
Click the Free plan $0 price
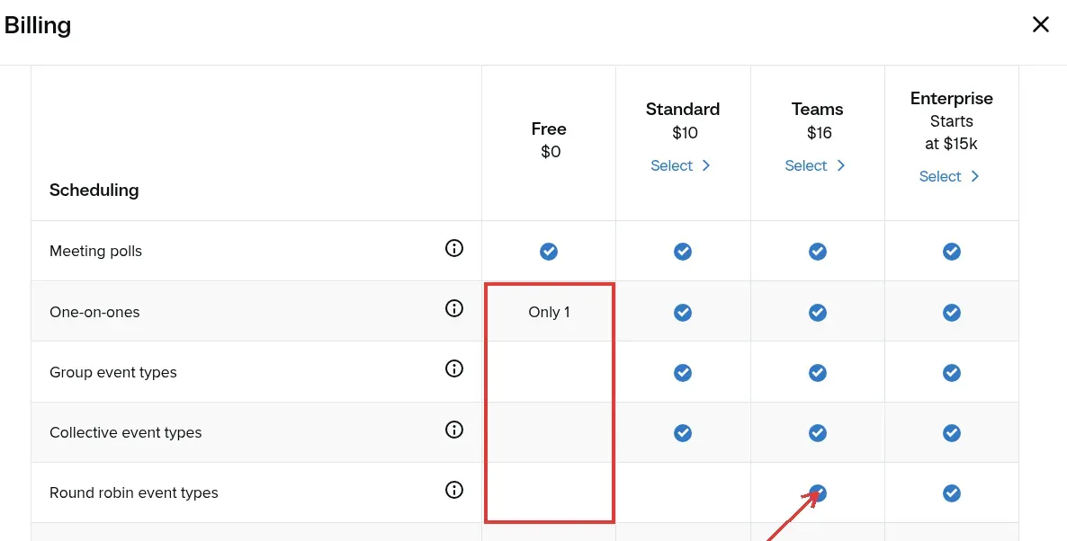click(551, 152)
